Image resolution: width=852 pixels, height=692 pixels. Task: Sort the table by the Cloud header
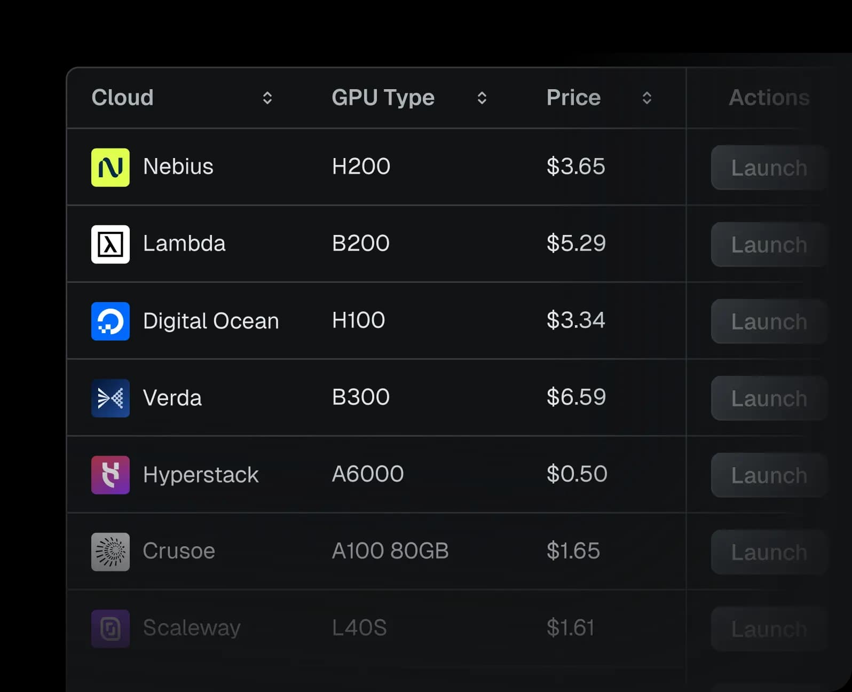(x=122, y=98)
